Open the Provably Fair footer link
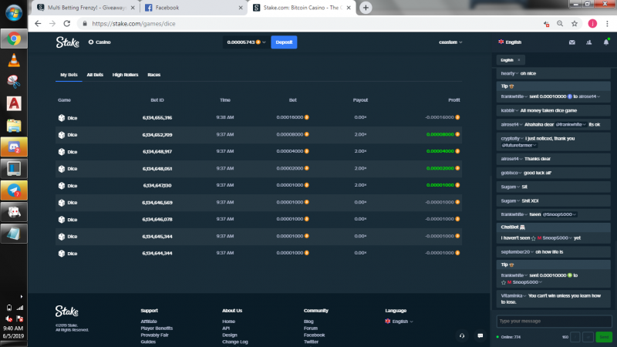Image resolution: width=617 pixels, height=347 pixels. 154,335
